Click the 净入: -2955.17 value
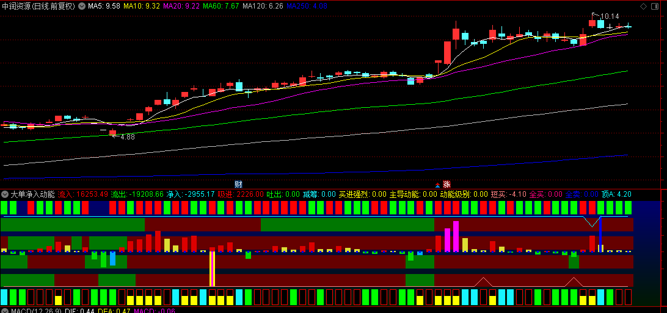This screenshot has height=313, width=667. [x=191, y=195]
